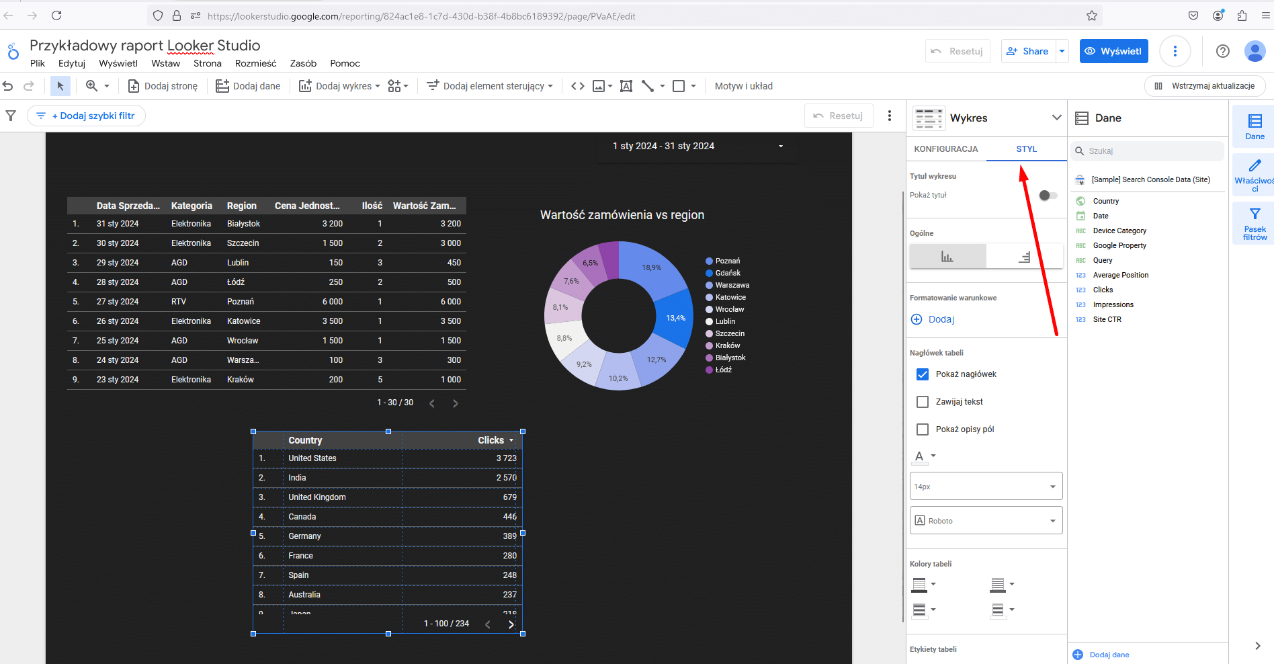Expand the collapsed panel chevron at bottom right
The height and width of the screenshot is (664, 1274).
pyautogui.click(x=1257, y=646)
